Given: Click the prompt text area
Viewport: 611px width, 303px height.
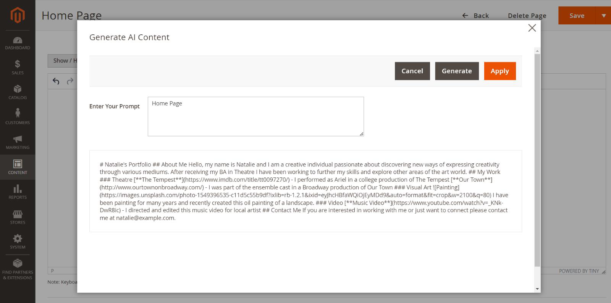Looking at the screenshot, I should click(255, 116).
